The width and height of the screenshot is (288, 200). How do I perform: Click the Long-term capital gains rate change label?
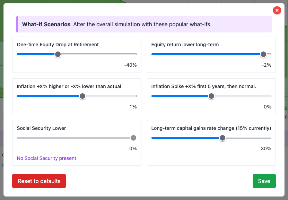point(211,128)
